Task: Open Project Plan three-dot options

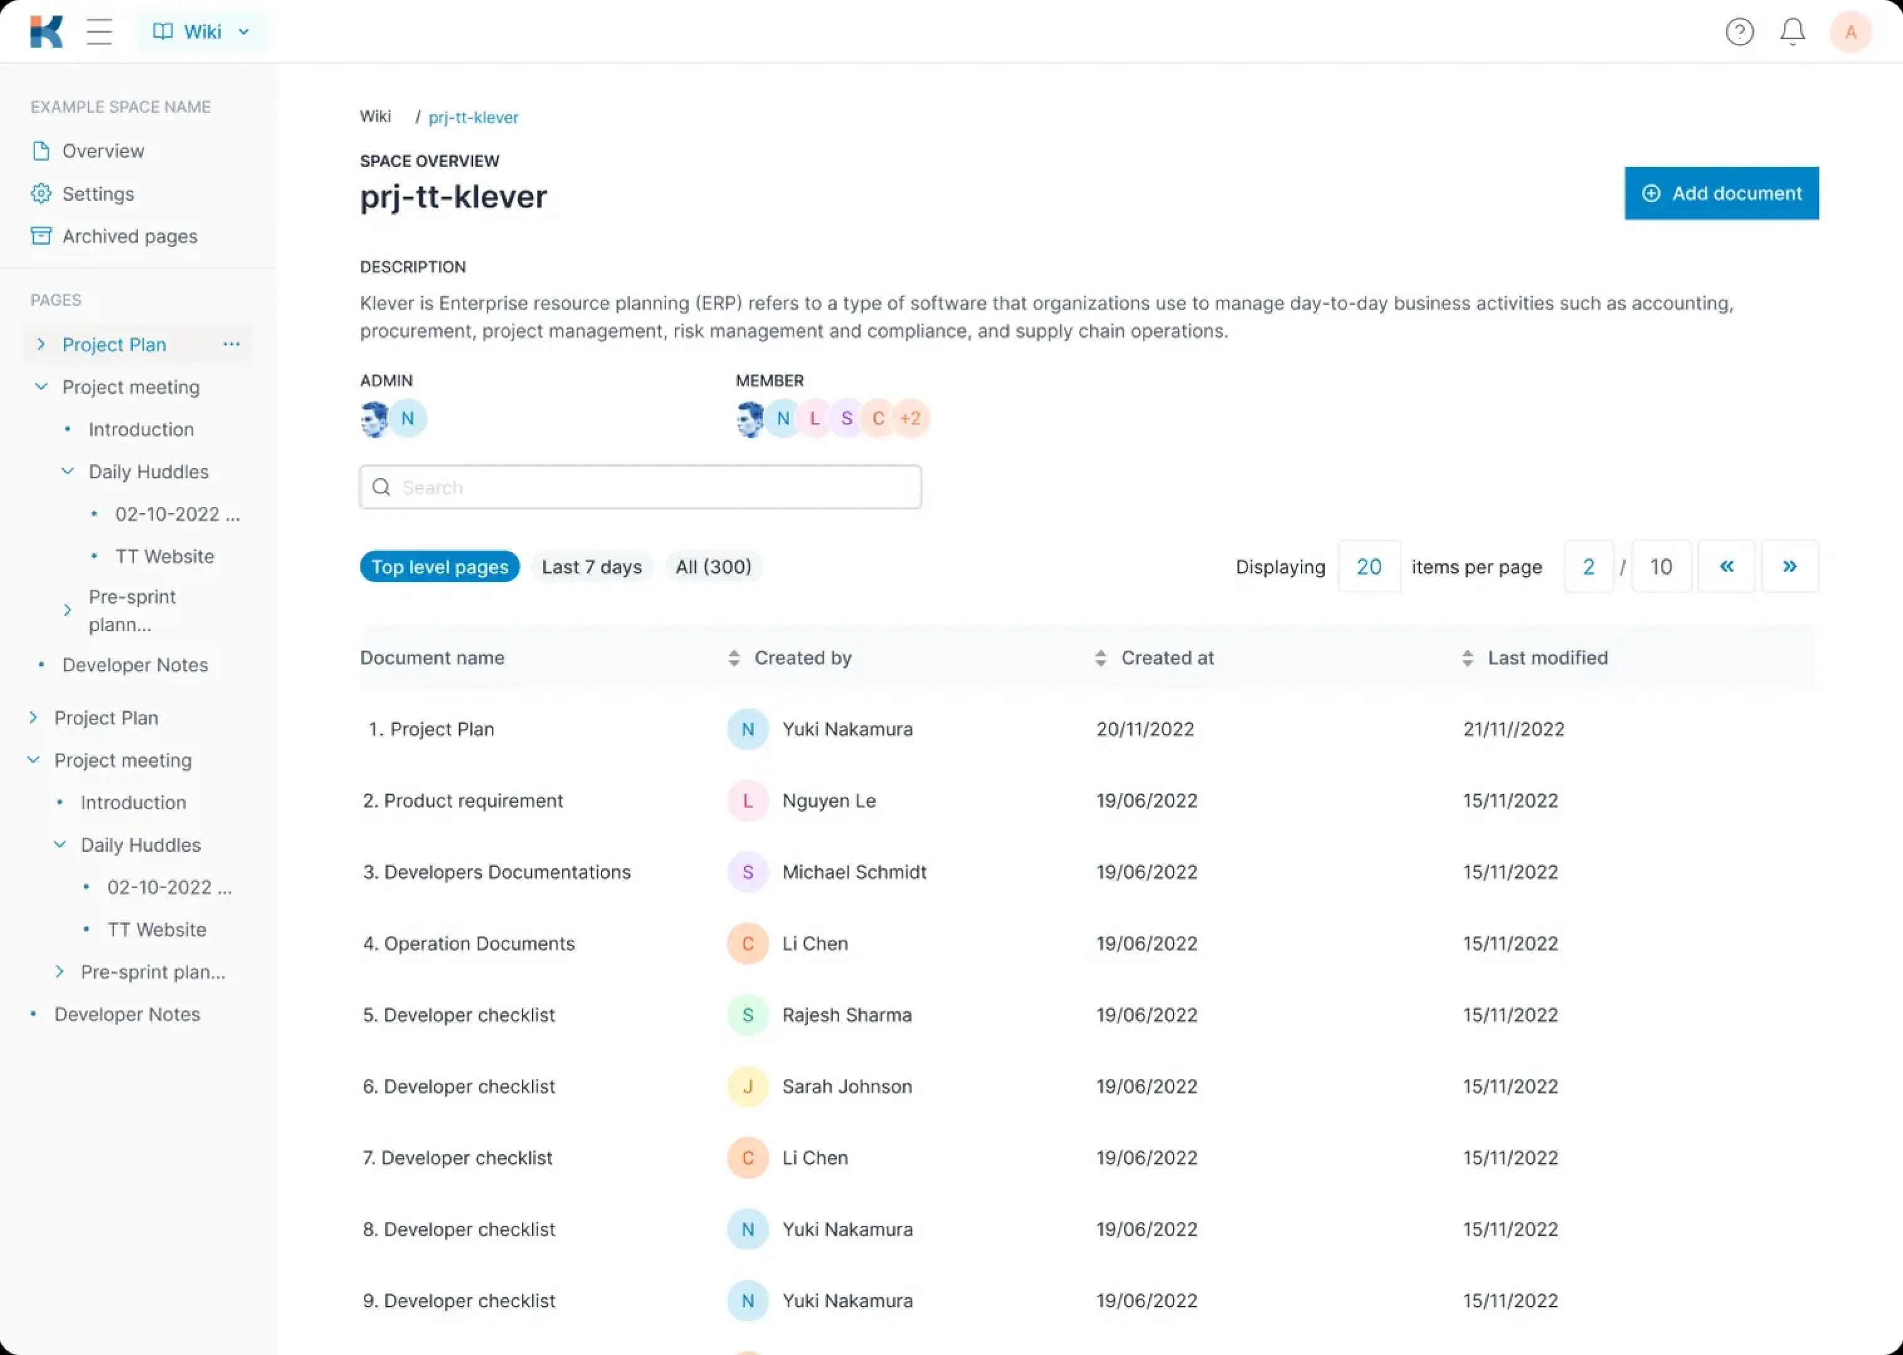Action: [231, 344]
